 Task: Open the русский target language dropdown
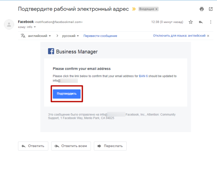point(71,36)
